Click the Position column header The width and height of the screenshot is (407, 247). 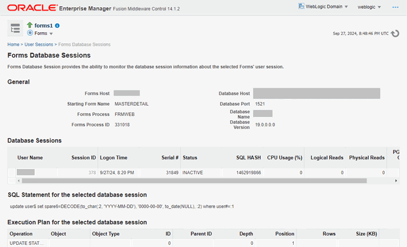(285, 234)
